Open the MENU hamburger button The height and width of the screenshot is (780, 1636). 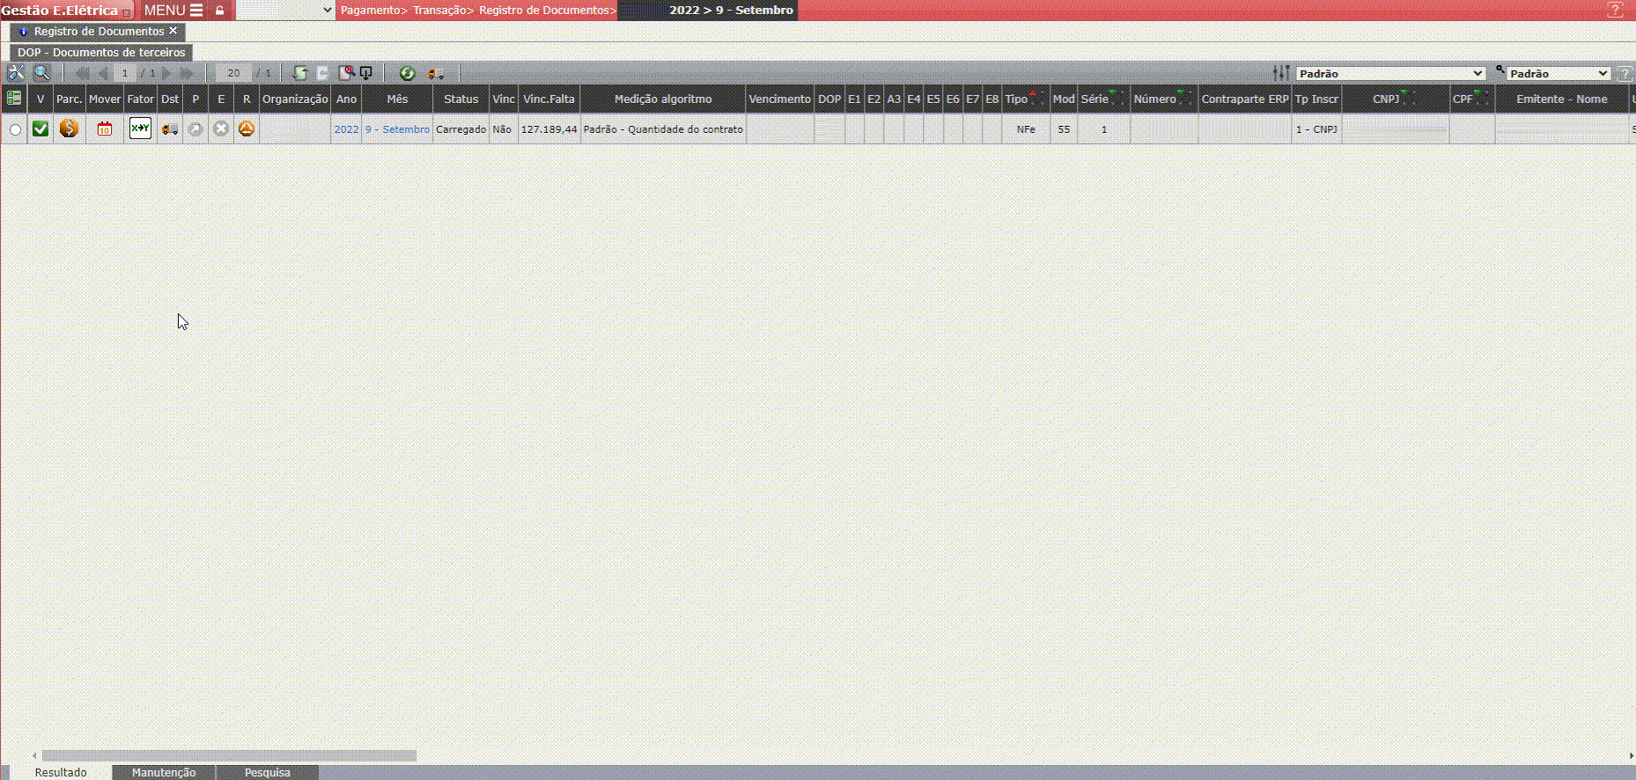(173, 11)
